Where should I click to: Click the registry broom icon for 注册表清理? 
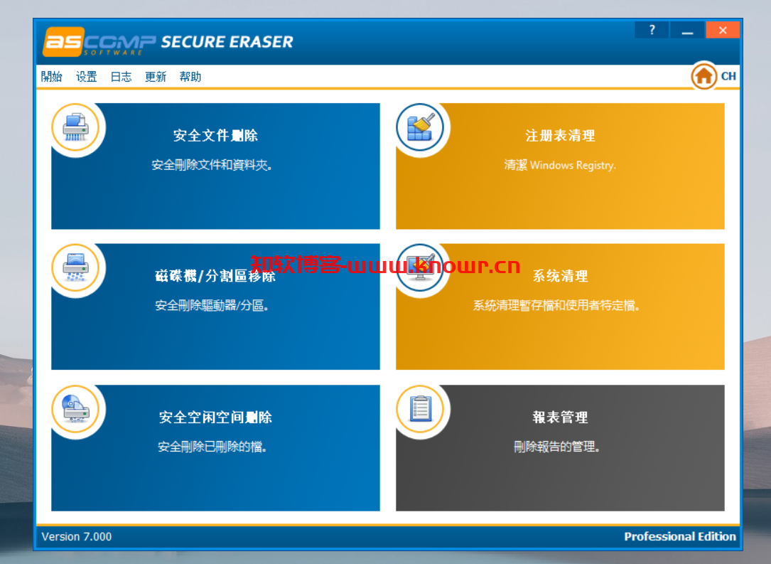click(x=420, y=127)
